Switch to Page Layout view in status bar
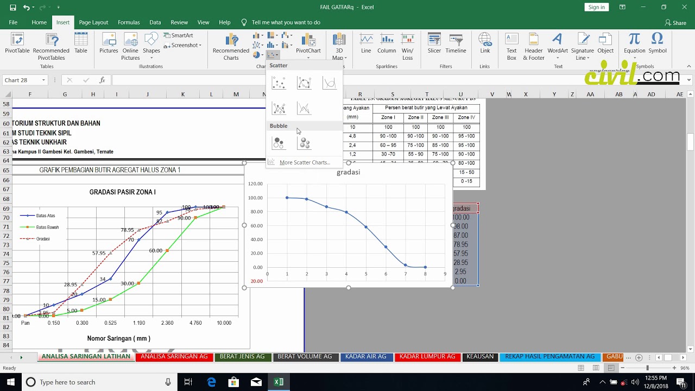The height and width of the screenshot is (391, 695). pyautogui.click(x=596, y=368)
